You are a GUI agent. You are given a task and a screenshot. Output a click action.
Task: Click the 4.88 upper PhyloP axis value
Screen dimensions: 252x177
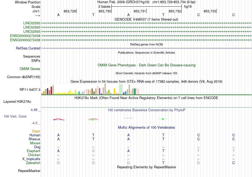pyautogui.click(x=34, y=110)
